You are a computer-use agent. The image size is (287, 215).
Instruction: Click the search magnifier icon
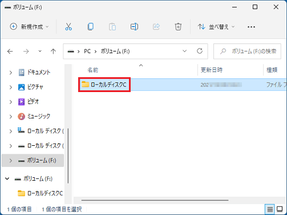point(223,51)
